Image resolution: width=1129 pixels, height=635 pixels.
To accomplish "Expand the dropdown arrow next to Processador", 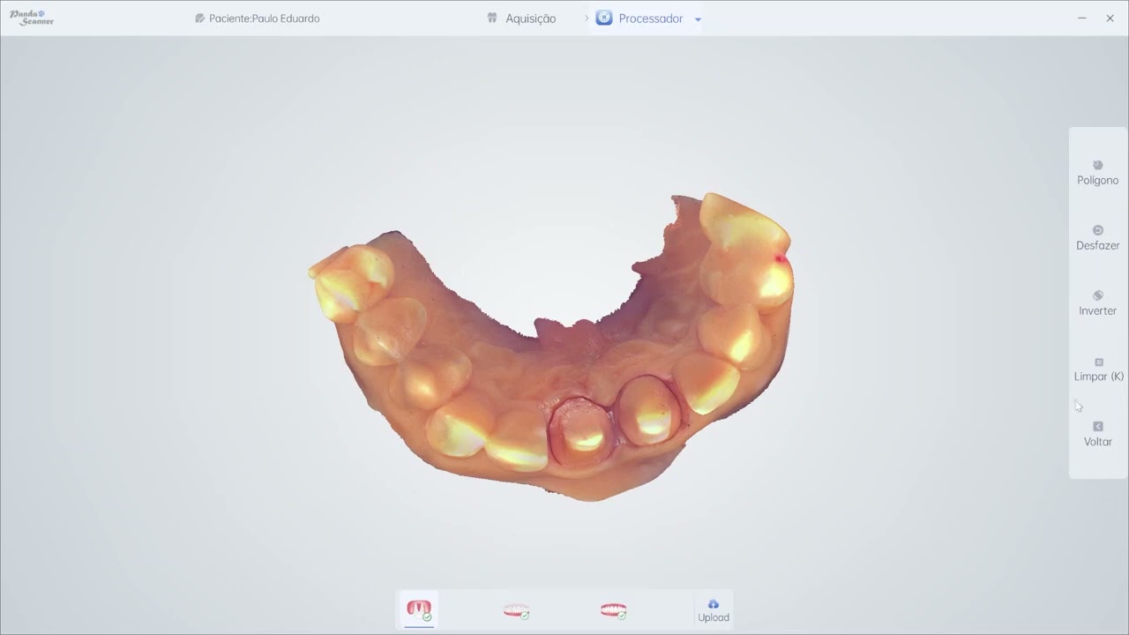I will pos(698,19).
